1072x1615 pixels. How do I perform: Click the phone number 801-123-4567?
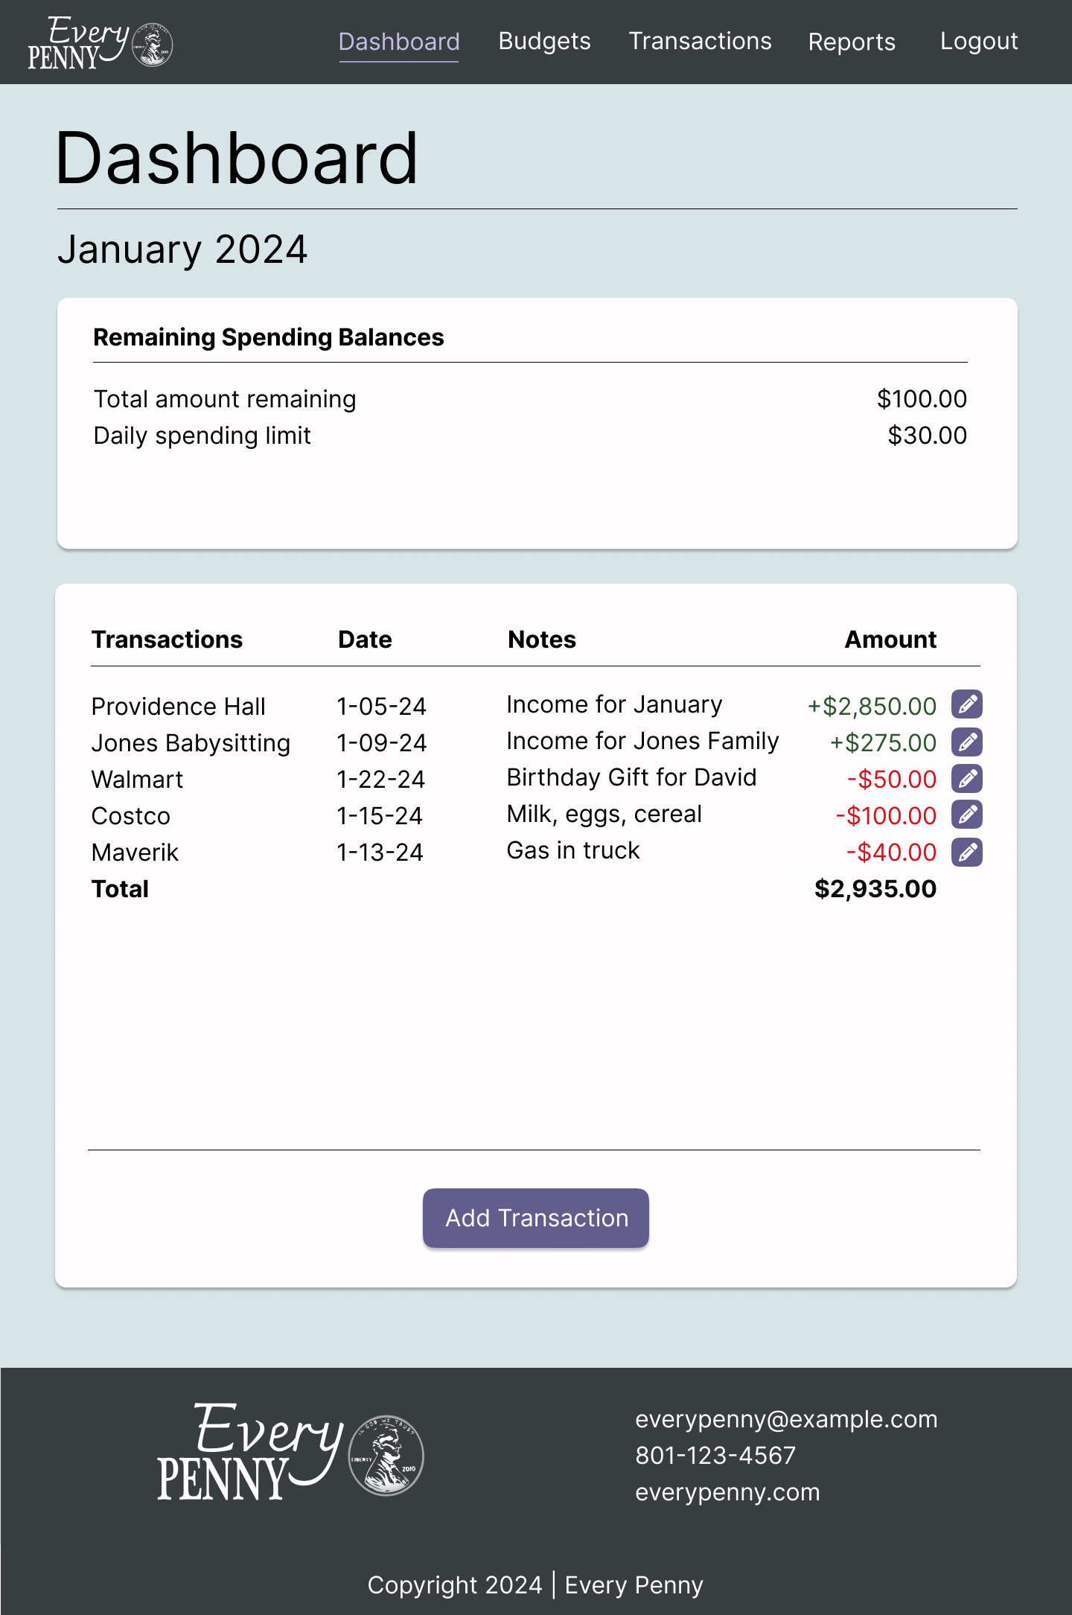[715, 1456]
